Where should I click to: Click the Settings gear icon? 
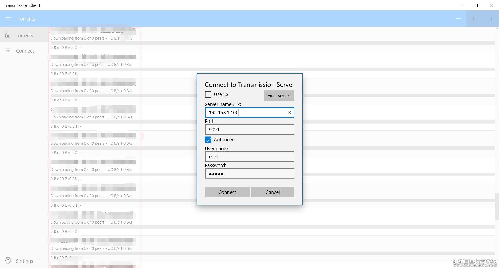coord(8,260)
